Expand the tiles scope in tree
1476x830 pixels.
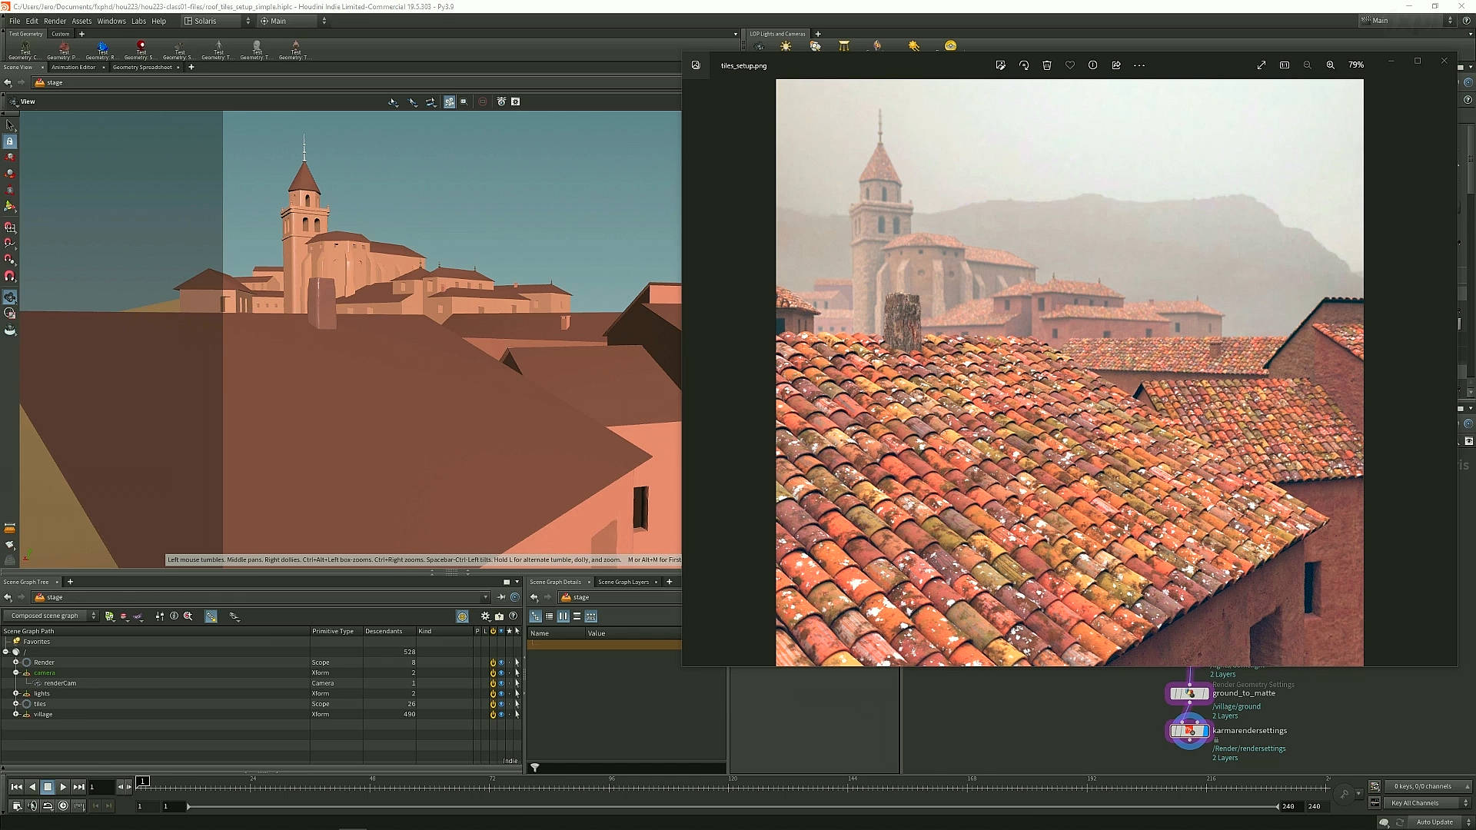pos(16,704)
